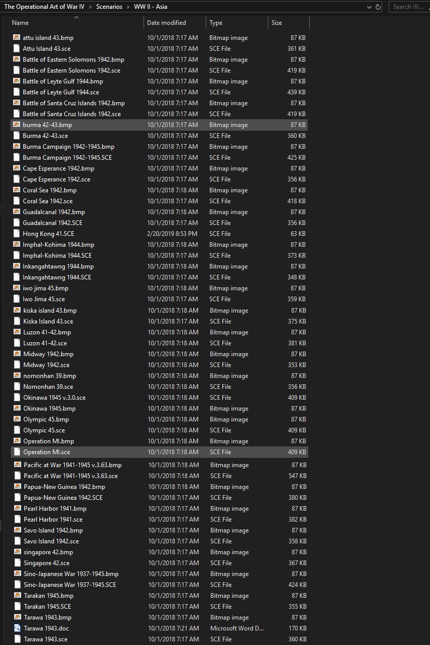Select file Papua-New Guinea 1942.SCE

[x=63, y=498]
